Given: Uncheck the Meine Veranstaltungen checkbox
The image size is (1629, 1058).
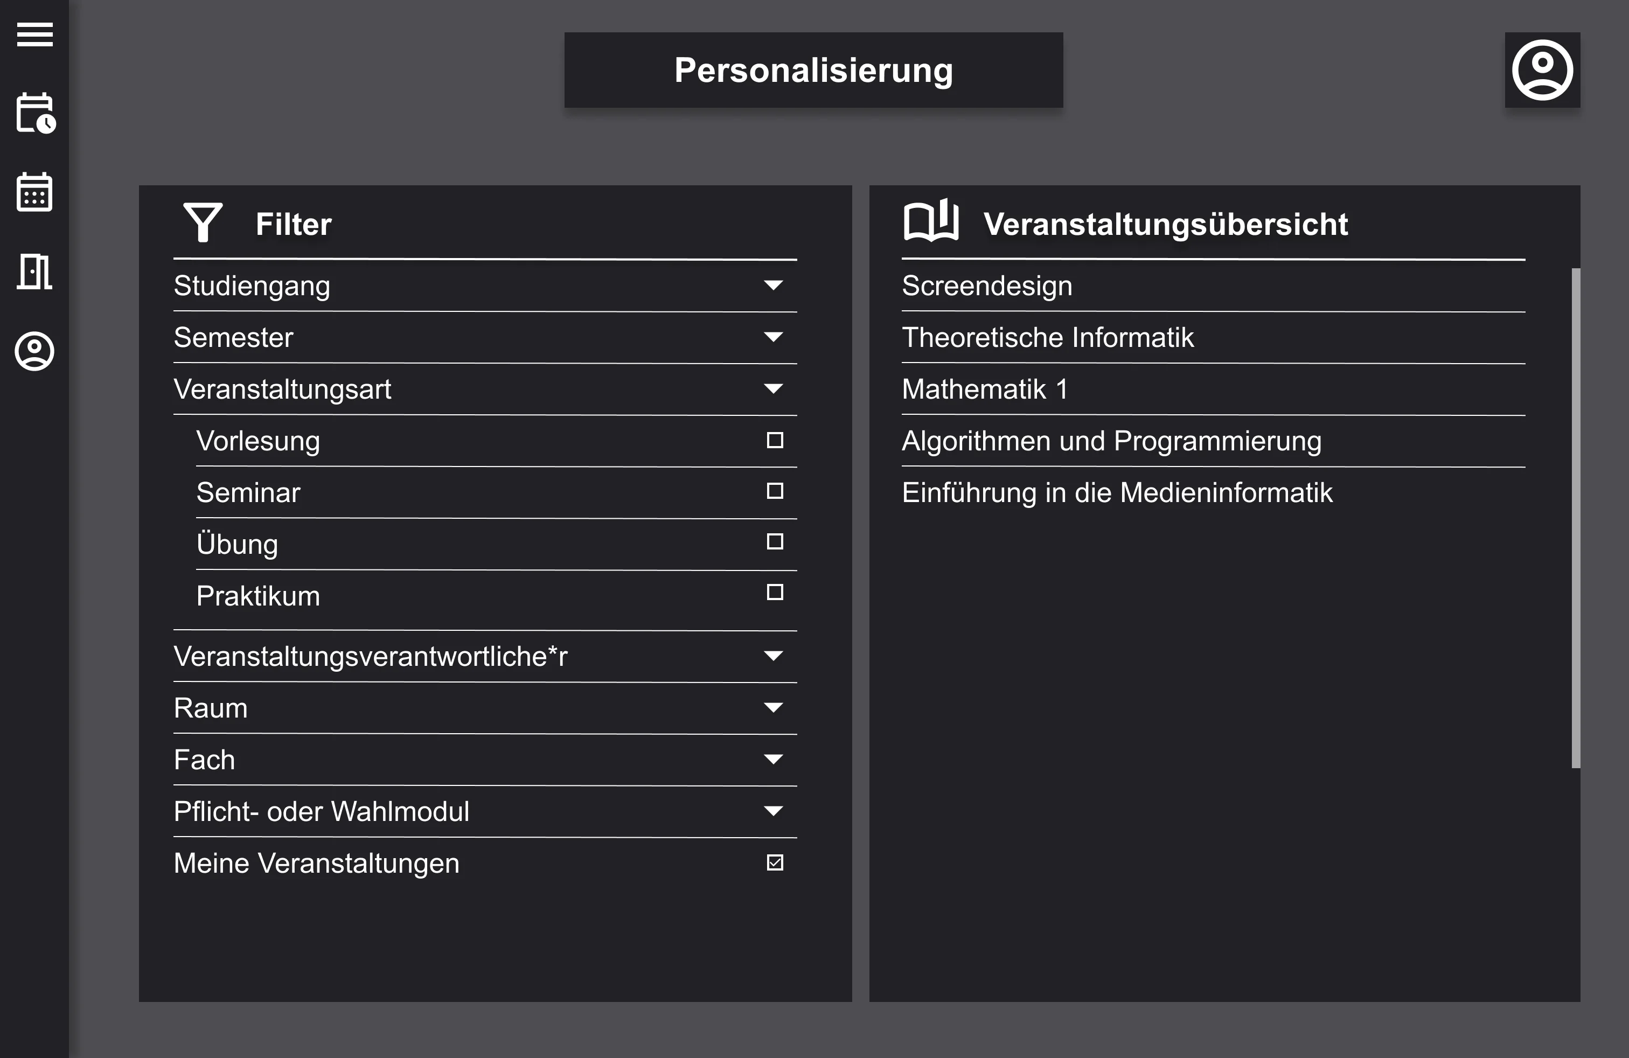Looking at the screenshot, I should 774,862.
